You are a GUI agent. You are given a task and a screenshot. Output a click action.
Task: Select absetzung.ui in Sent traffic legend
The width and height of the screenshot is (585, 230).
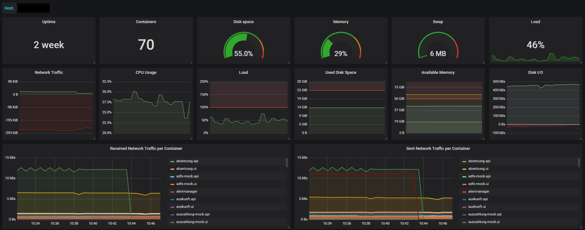478,169
